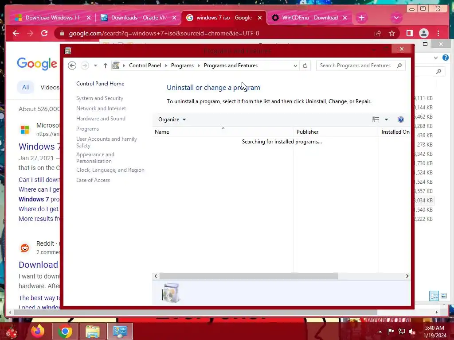The width and height of the screenshot is (454, 340).
Task: Open the Organize dropdown menu
Action: (172, 120)
